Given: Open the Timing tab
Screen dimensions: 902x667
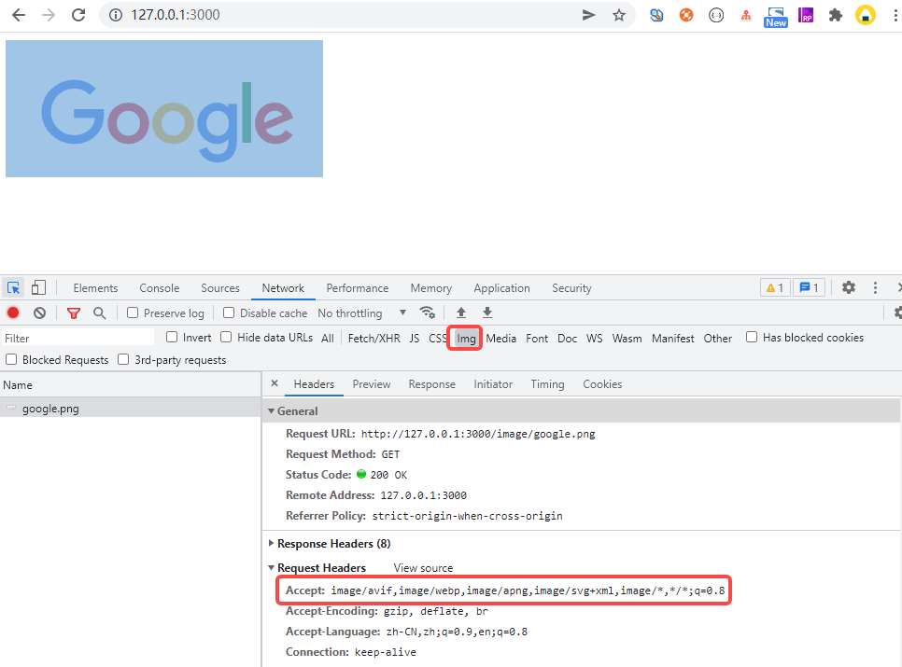Looking at the screenshot, I should [547, 384].
